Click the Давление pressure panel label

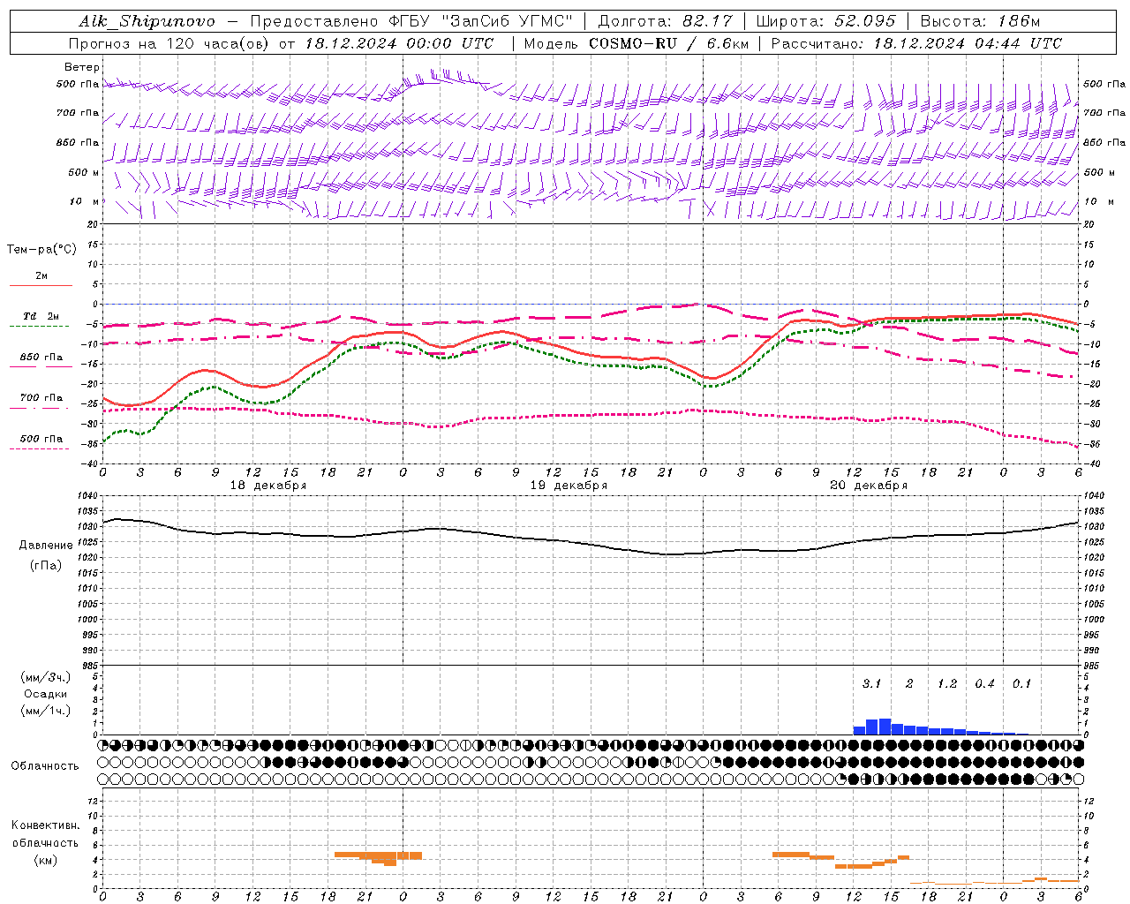tap(46, 546)
